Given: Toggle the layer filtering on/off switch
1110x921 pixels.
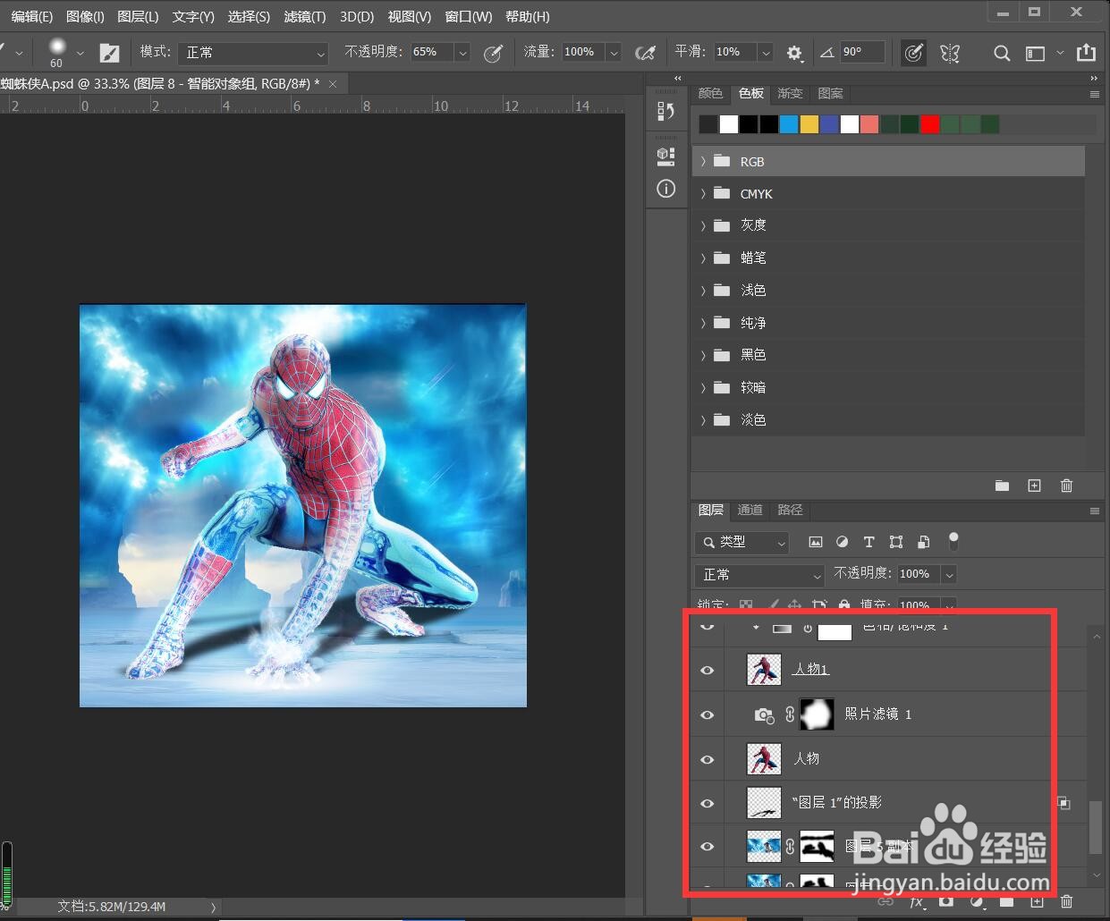Looking at the screenshot, I should coord(953,540).
